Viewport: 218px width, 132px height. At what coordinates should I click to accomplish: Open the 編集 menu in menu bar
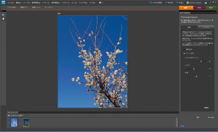18,3
